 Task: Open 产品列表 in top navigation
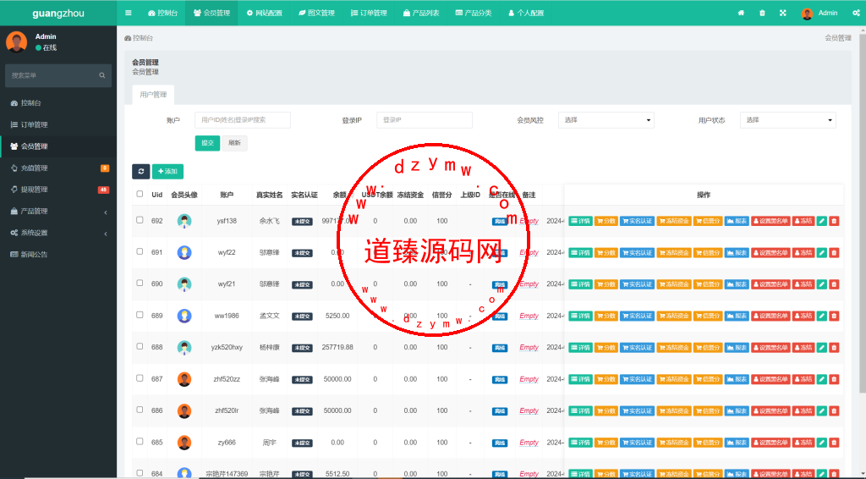(x=421, y=13)
